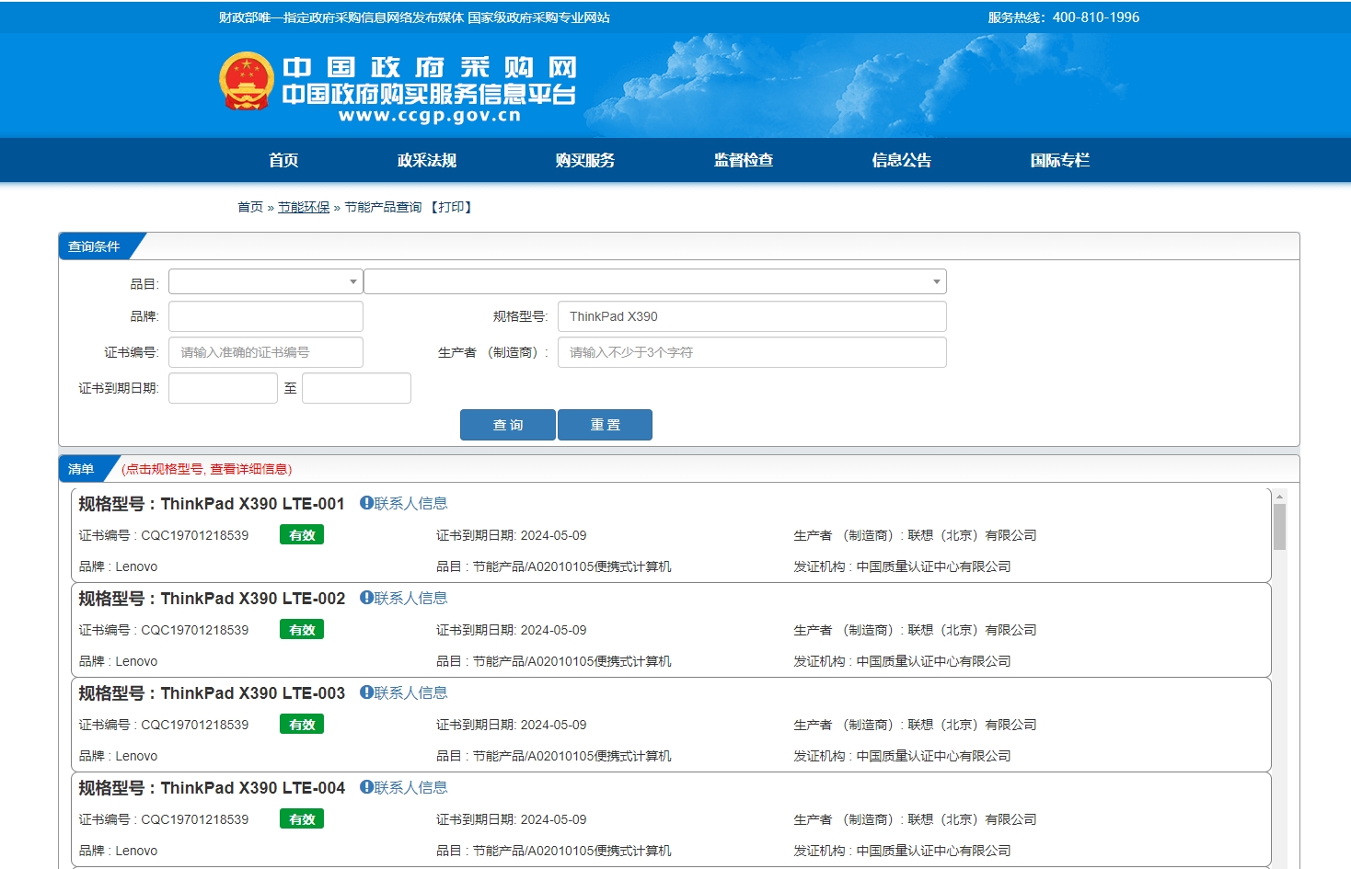Click the 生产者(制造商) manufacturer field
Image resolution: width=1351 pixels, height=869 pixels.
coord(752,352)
